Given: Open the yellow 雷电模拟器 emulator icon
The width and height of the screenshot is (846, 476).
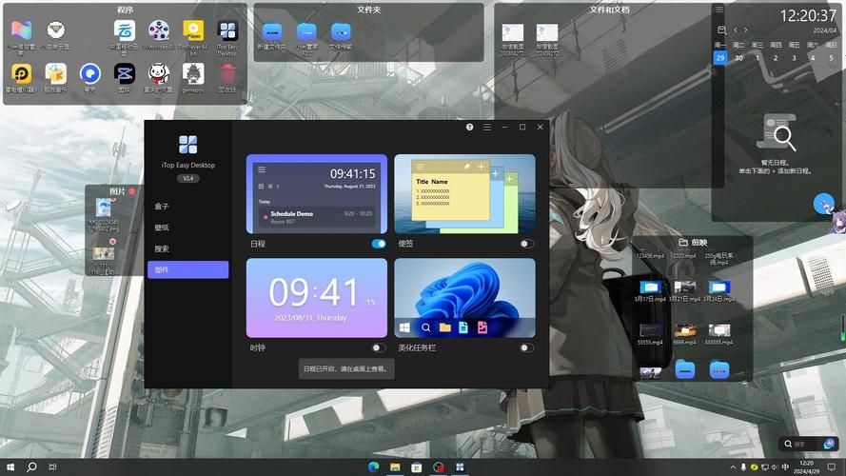Looking at the screenshot, I should coord(21,73).
